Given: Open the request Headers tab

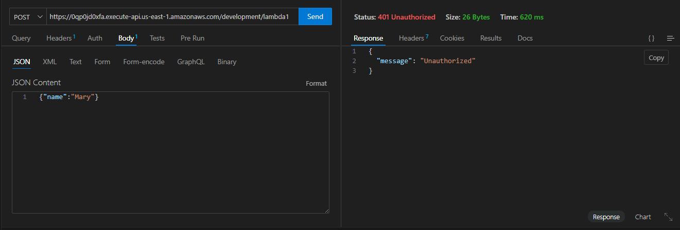Looking at the screenshot, I should coord(61,38).
